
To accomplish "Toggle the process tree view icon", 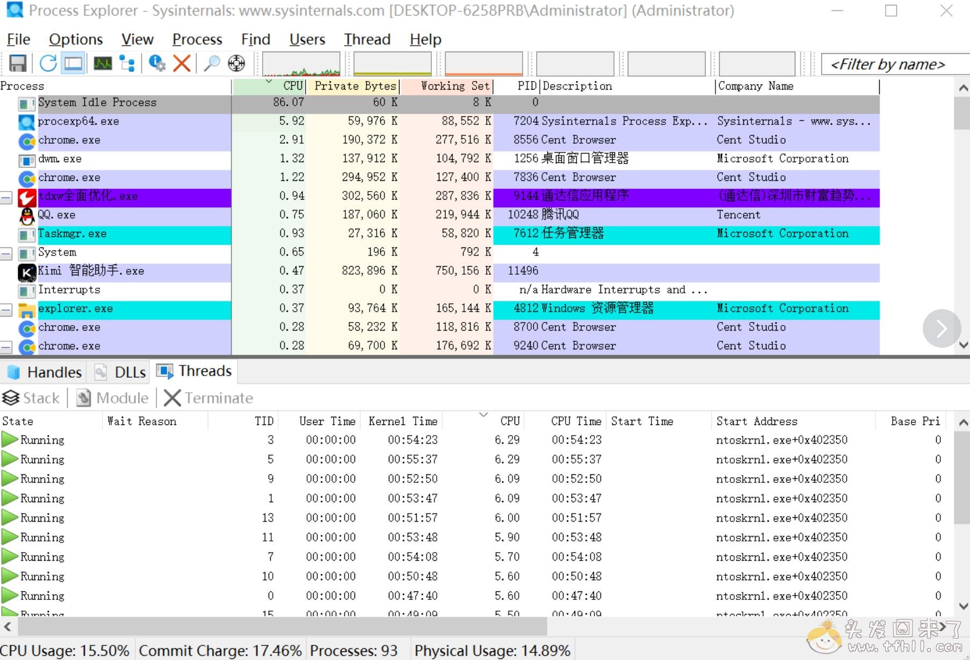I will [127, 63].
